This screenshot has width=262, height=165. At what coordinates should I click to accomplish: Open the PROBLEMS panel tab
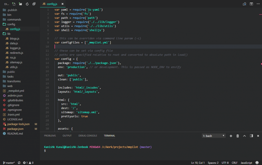[x=50, y=136]
